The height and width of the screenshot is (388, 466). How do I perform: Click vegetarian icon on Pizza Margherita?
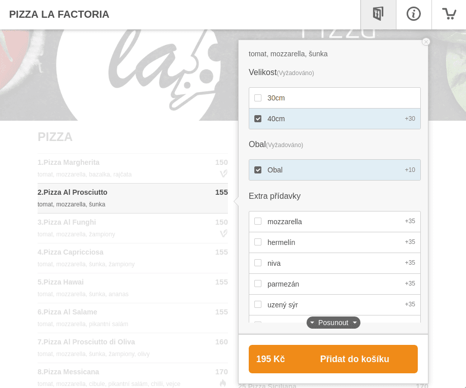pyautogui.click(x=223, y=174)
